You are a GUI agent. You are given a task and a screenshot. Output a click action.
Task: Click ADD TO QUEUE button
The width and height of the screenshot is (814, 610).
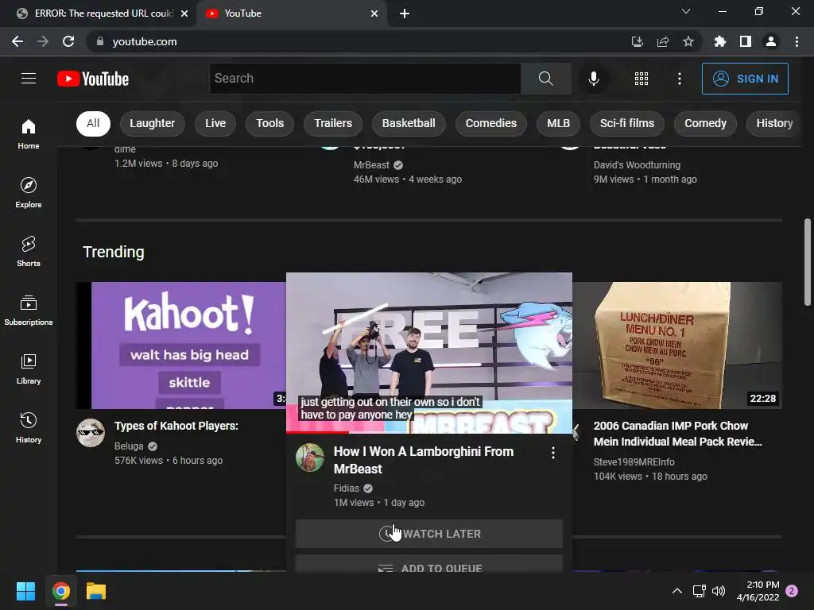(428, 565)
